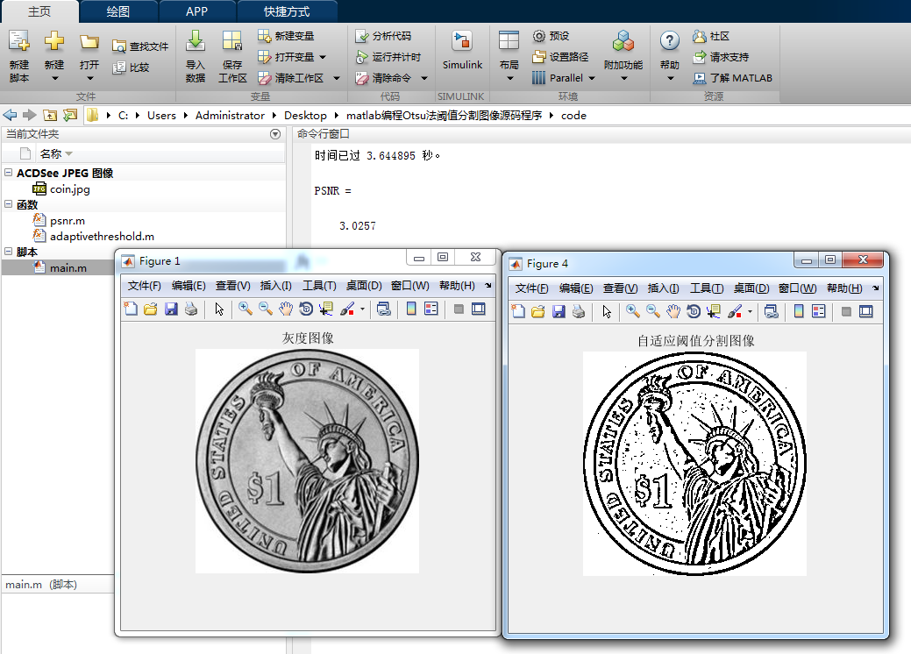The height and width of the screenshot is (654, 911).
Task: Click the grayscale coin image in Figure 1
Action: pyautogui.click(x=307, y=460)
